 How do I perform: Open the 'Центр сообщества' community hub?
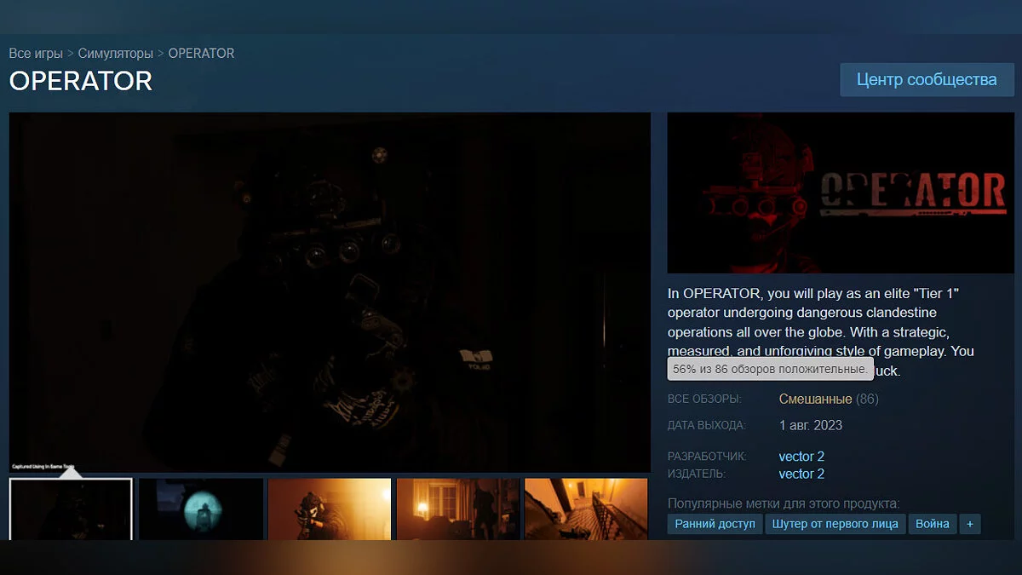coord(927,80)
